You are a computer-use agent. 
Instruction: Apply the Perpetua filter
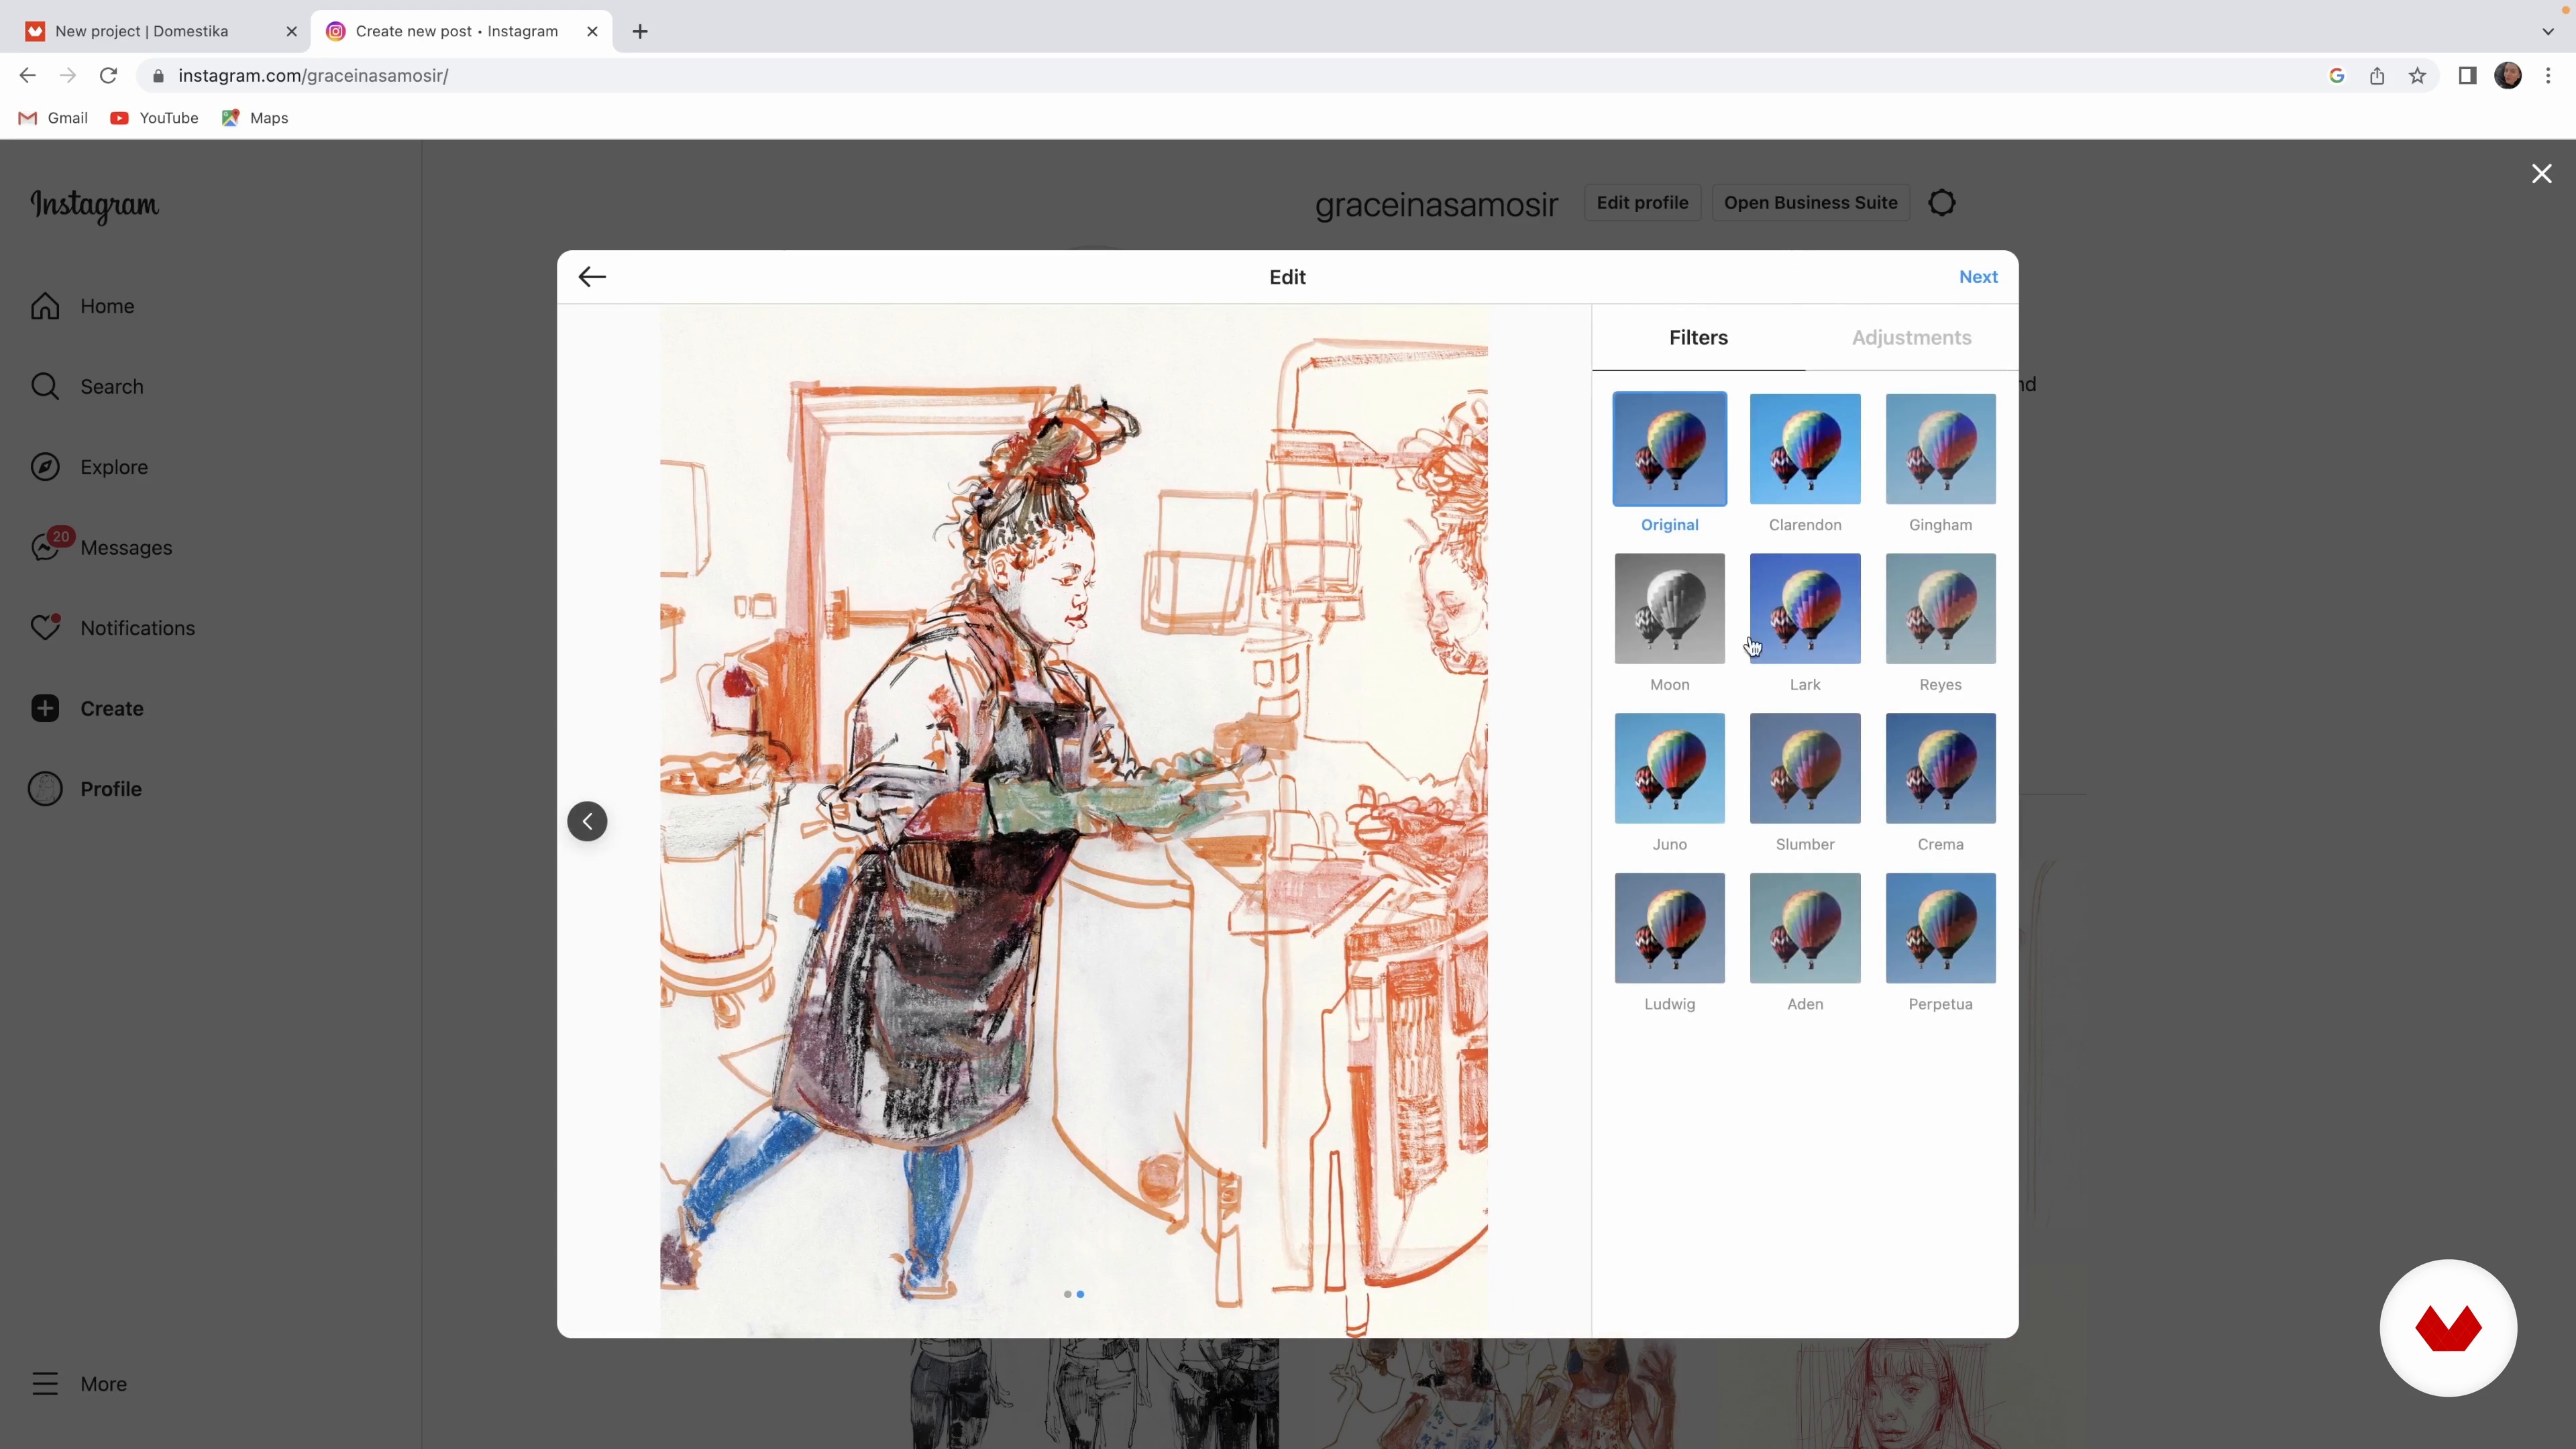coord(1940,928)
